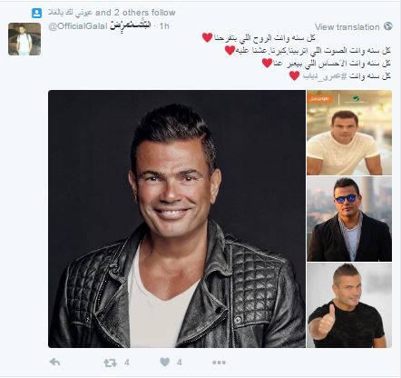Click the reply arrow icon under the tweet
This screenshot has width=401, height=378.
54,362
